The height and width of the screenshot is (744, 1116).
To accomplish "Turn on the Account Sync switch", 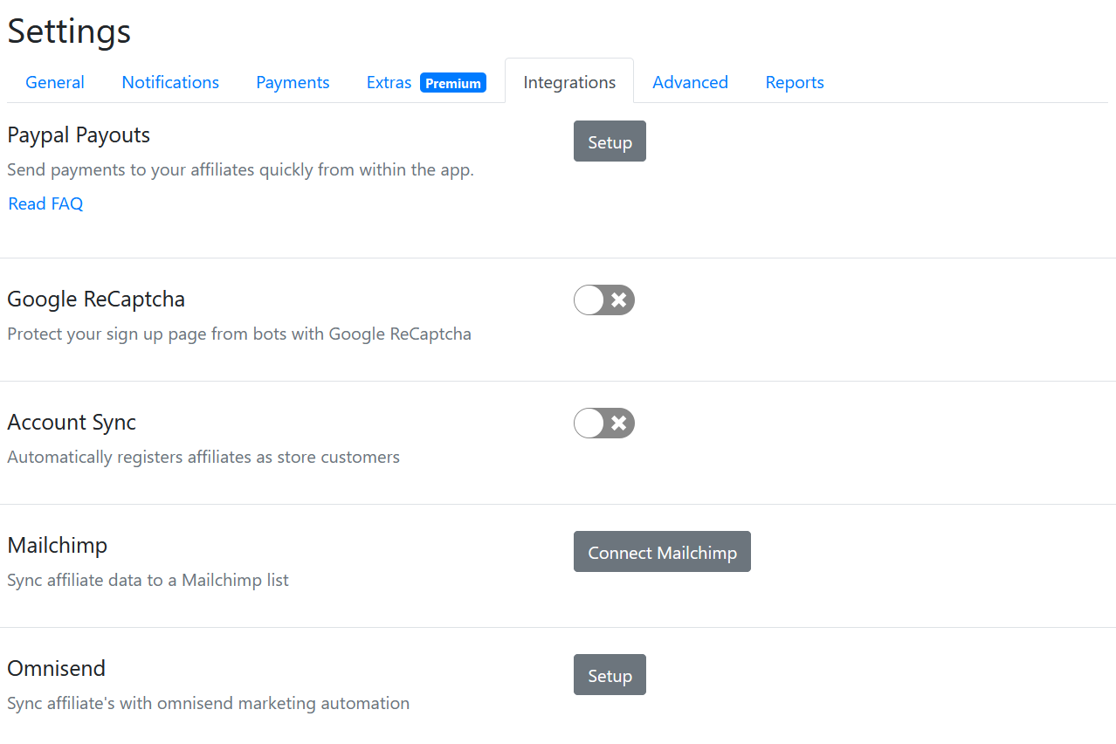I will [x=604, y=424].
